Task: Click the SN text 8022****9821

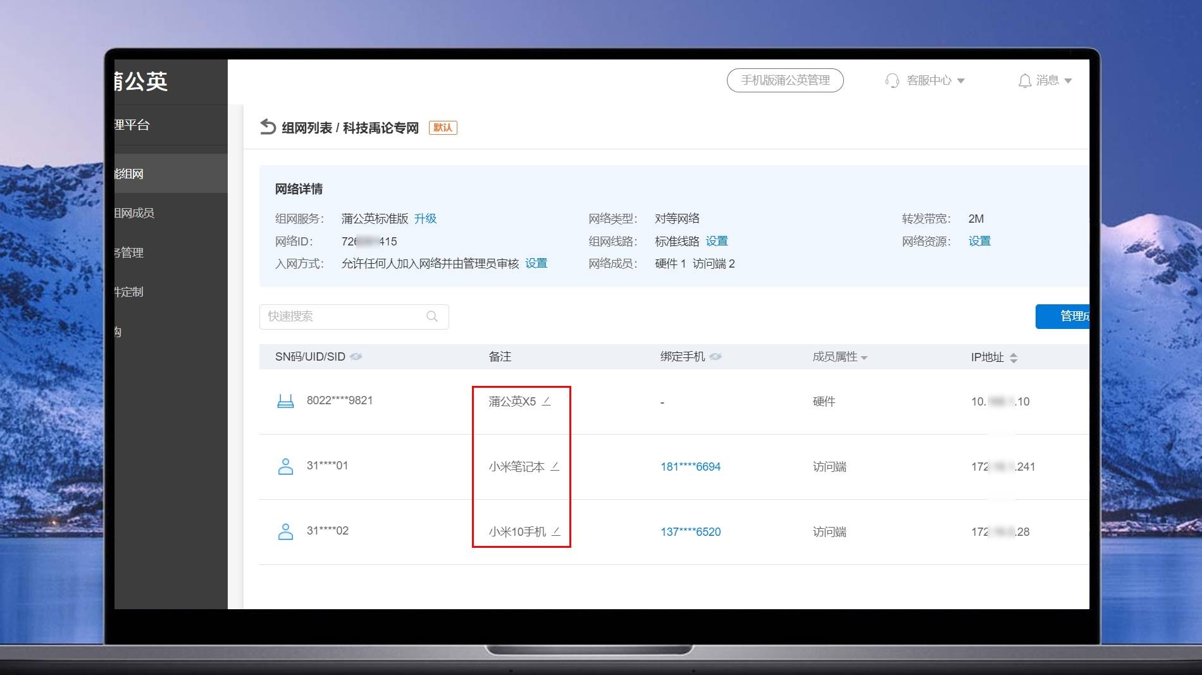Action: pos(340,400)
